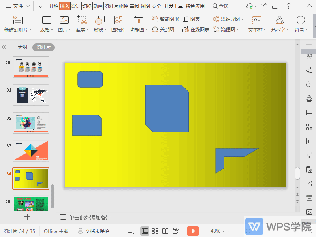
Task: Start slideshow with the red play button
Action: (x=193, y=231)
